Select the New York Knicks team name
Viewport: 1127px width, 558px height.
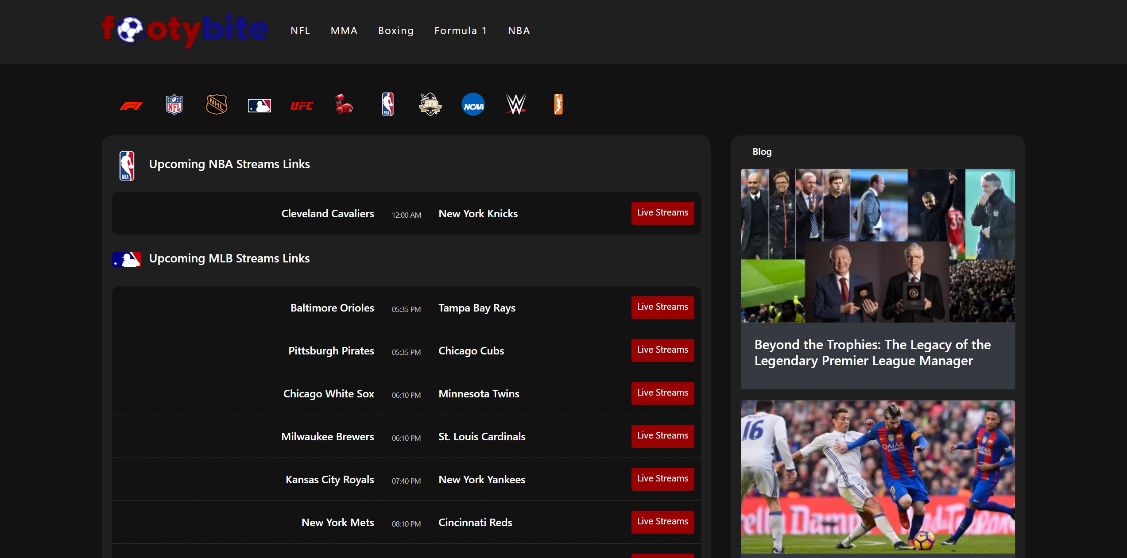478,214
